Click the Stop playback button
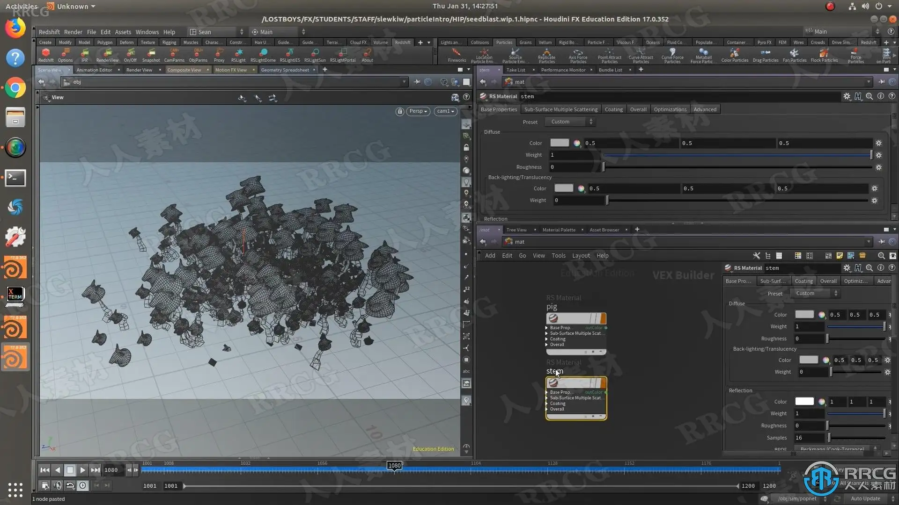Screen dimensions: 899x505 pos(70,470)
